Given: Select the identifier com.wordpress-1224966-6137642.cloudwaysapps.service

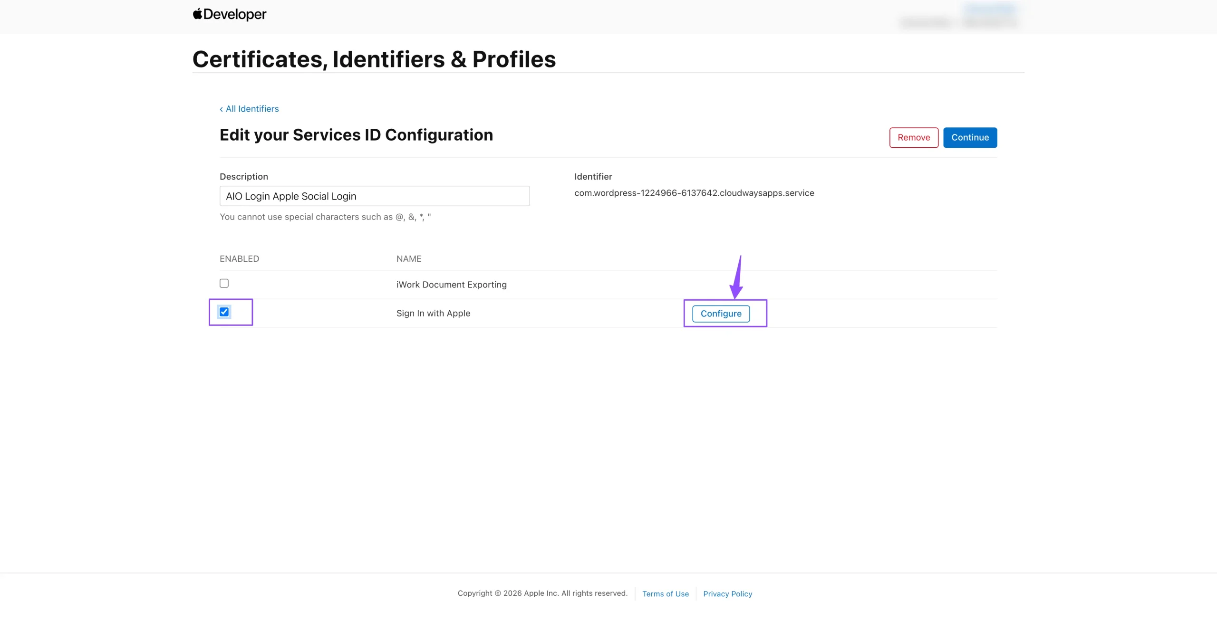Looking at the screenshot, I should pyautogui.click(x=694, y=193).
